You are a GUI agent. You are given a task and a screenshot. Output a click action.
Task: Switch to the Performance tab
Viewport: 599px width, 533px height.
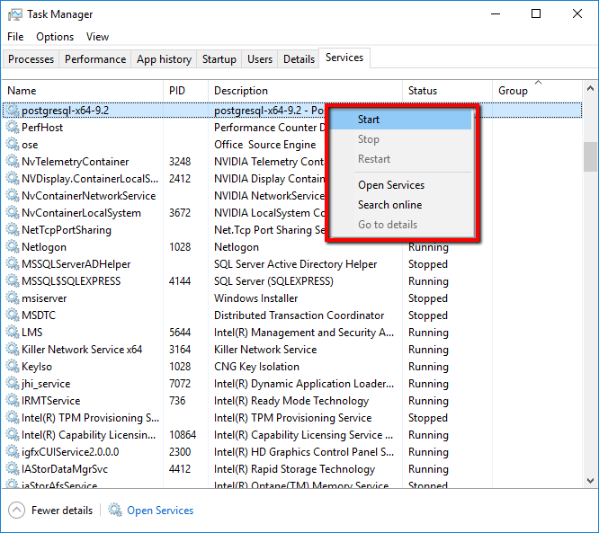point(95,59)
